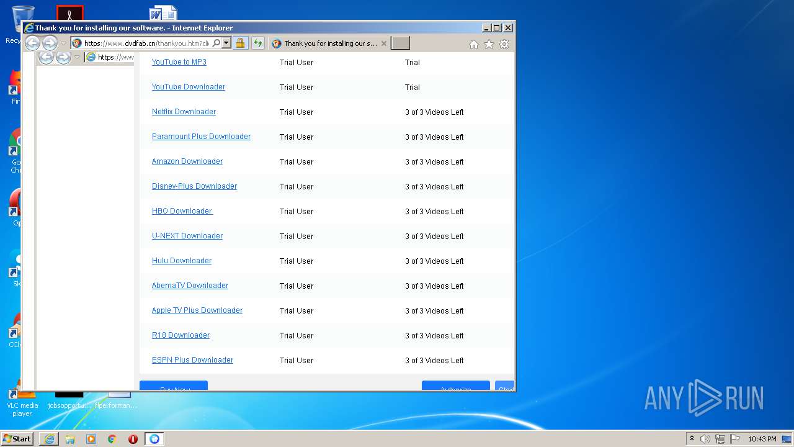Open the address bar dropdown arrow

pos(226,43)
